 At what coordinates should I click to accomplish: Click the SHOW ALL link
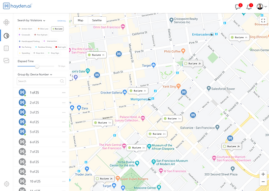coord(62,21)
